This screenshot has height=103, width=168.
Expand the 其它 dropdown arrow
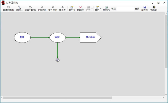[x=101, y=9]
